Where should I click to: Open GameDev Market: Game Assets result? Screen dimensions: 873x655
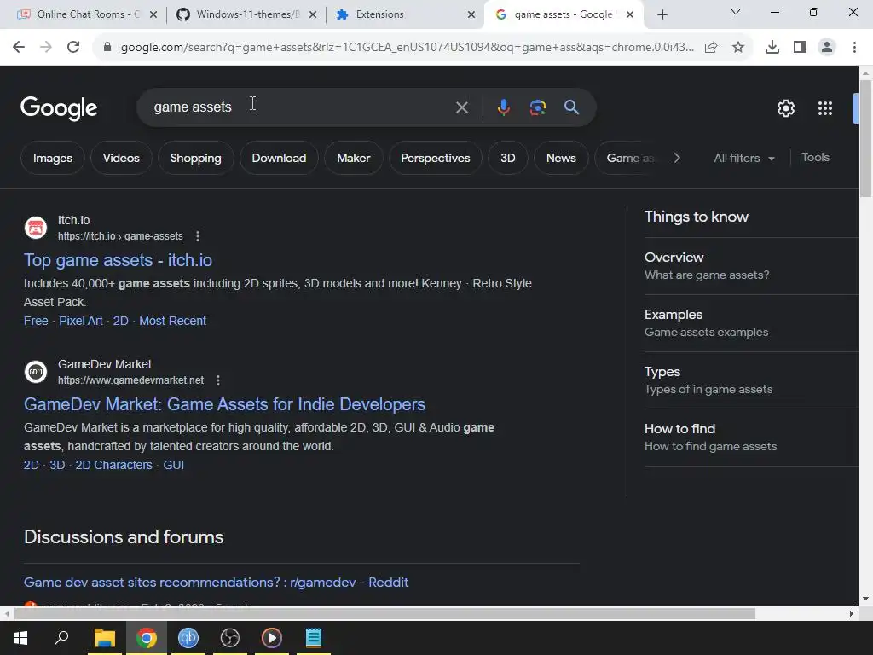click(224, 404)
